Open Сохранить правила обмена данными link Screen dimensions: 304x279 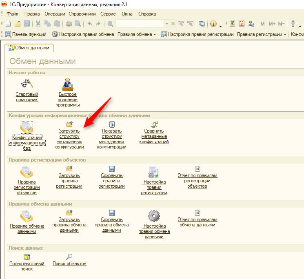(x=112, y=225)
